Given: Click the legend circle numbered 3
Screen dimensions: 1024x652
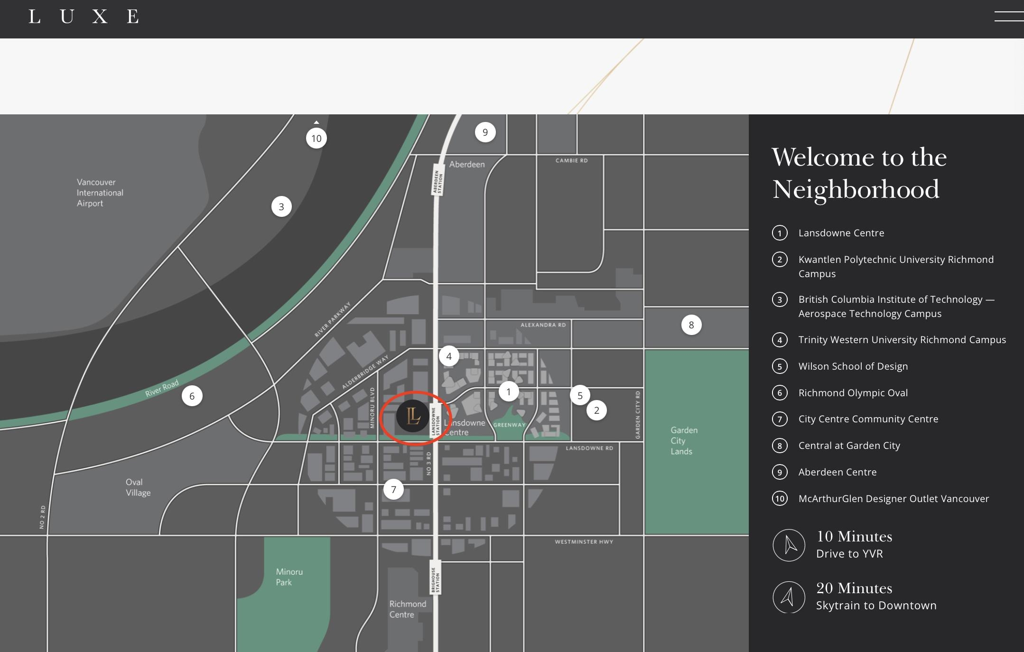Looking at the screenshot, I should [x=780, y=299].
